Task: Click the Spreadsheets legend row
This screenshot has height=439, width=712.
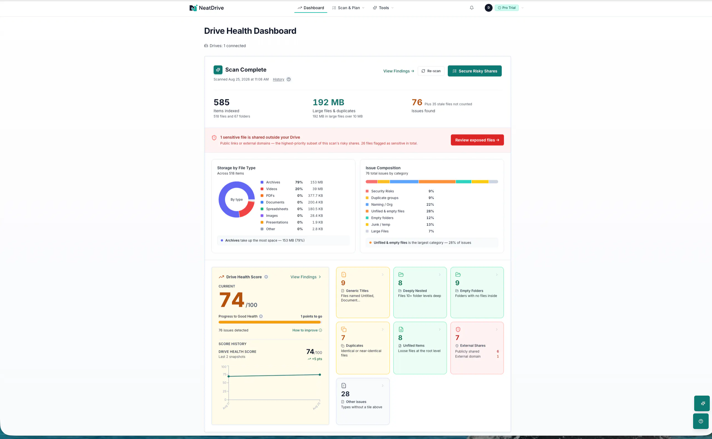Action: point(291,209)
